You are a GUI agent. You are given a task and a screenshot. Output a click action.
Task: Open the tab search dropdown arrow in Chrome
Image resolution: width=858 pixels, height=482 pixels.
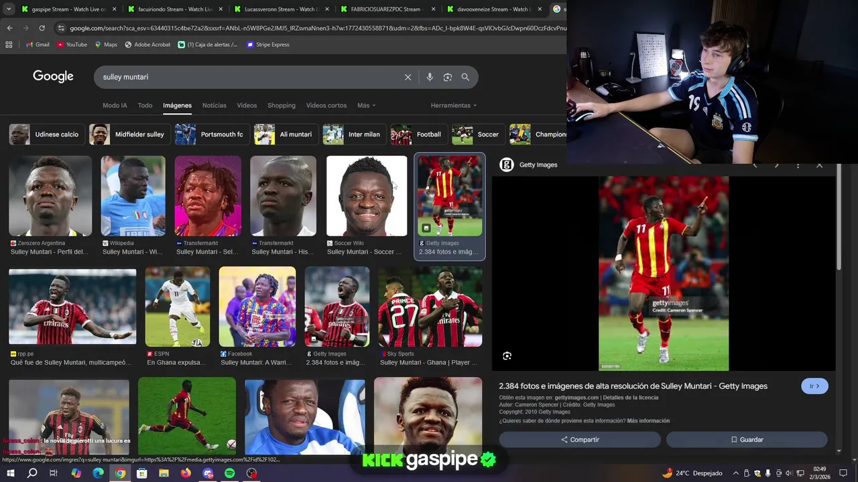[9, 9]
